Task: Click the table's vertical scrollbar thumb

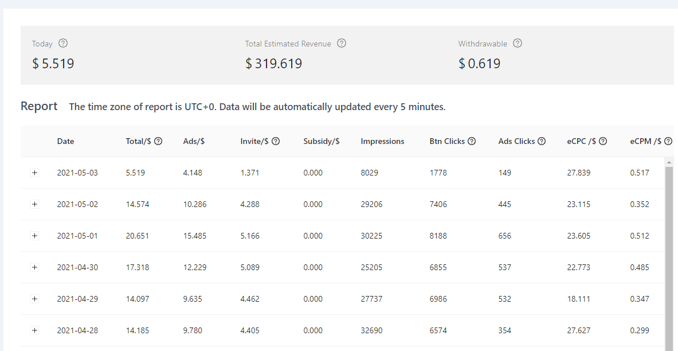Action: tap(668, 252)
